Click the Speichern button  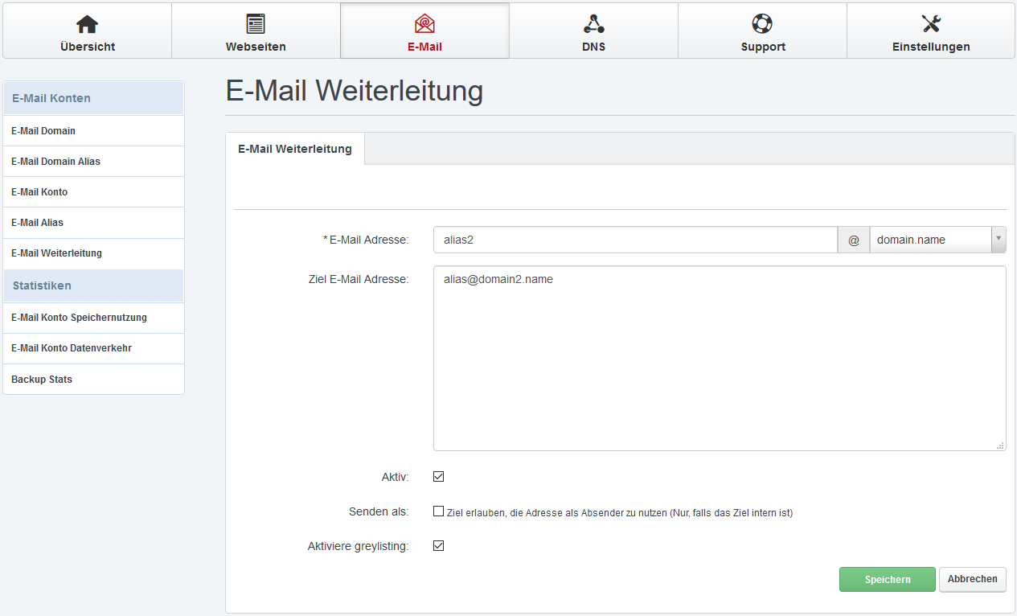[x=888, y=580]
